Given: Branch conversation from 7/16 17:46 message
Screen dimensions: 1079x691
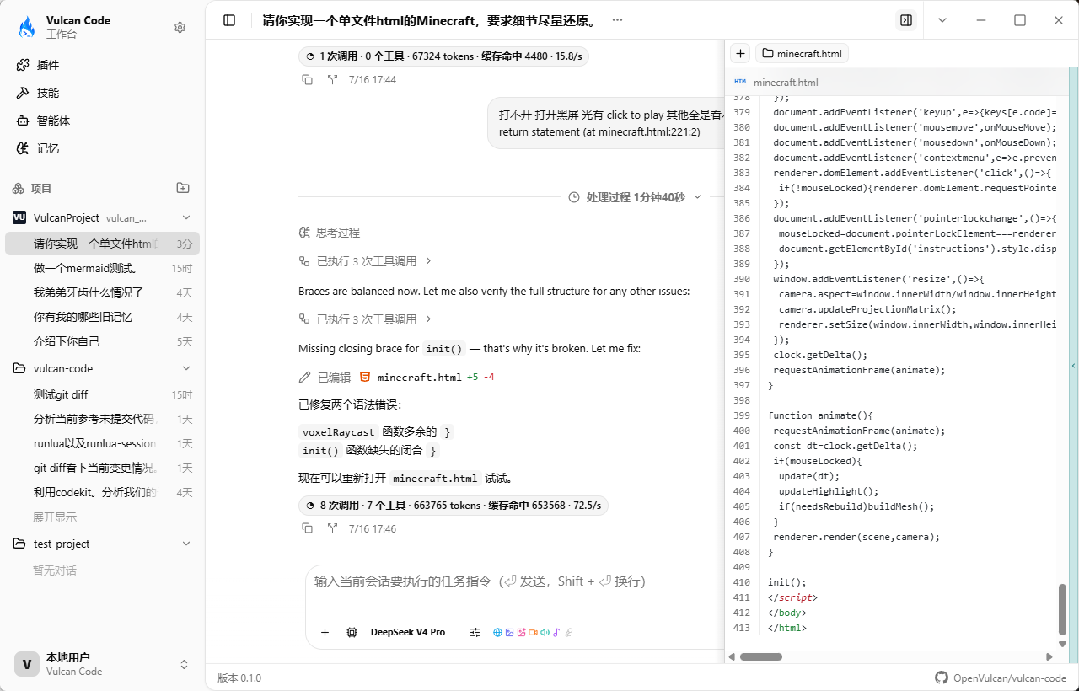Looking at the screenshot, I should coord(332,529).
